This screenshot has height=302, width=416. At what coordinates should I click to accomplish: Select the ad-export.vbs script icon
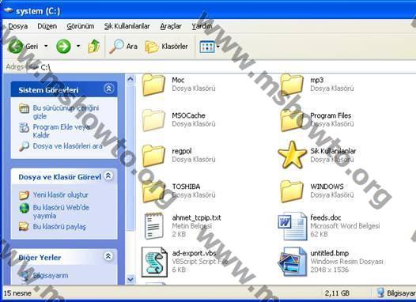click(154, 262)
